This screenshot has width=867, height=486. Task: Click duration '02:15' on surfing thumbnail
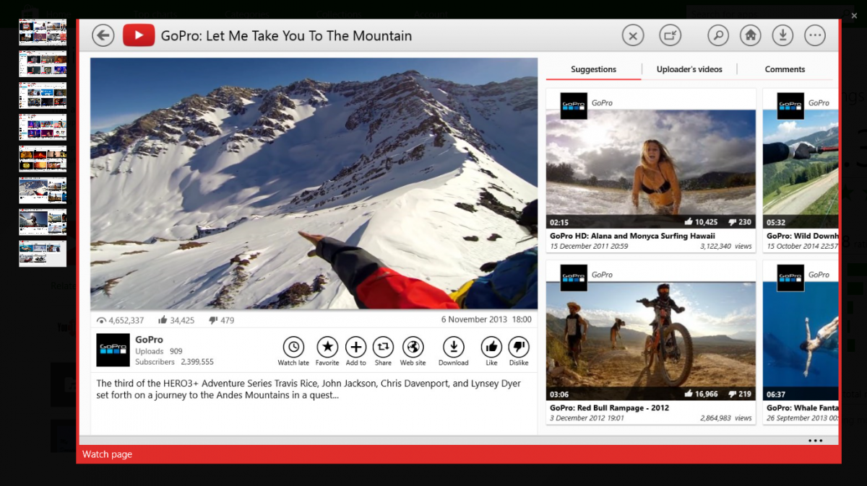tap(559, 222)
